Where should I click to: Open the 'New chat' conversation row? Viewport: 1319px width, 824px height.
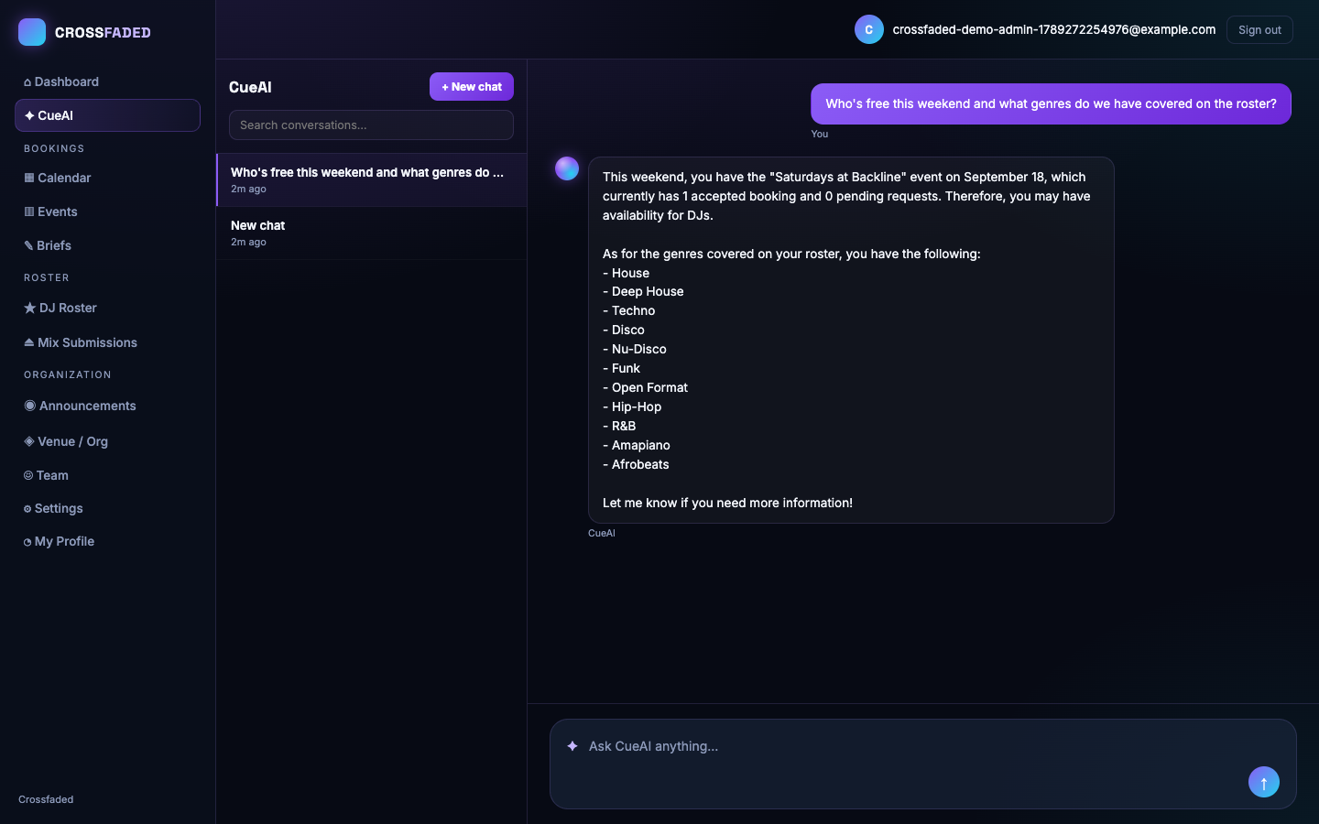click(371, 233)
